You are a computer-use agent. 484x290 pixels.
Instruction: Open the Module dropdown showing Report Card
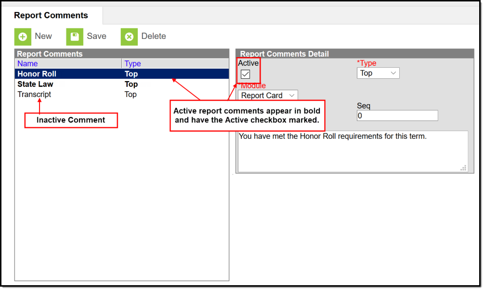point(268,96)
